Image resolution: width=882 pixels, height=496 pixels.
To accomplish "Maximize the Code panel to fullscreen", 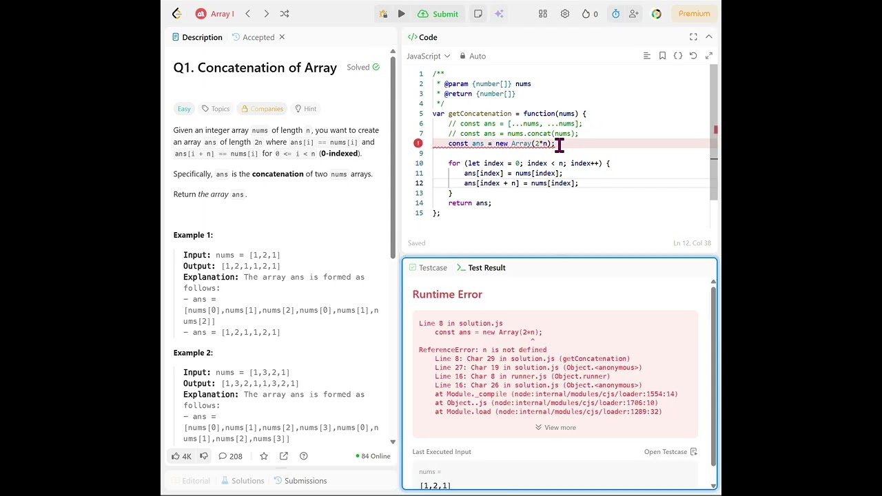I will point(693,37).
